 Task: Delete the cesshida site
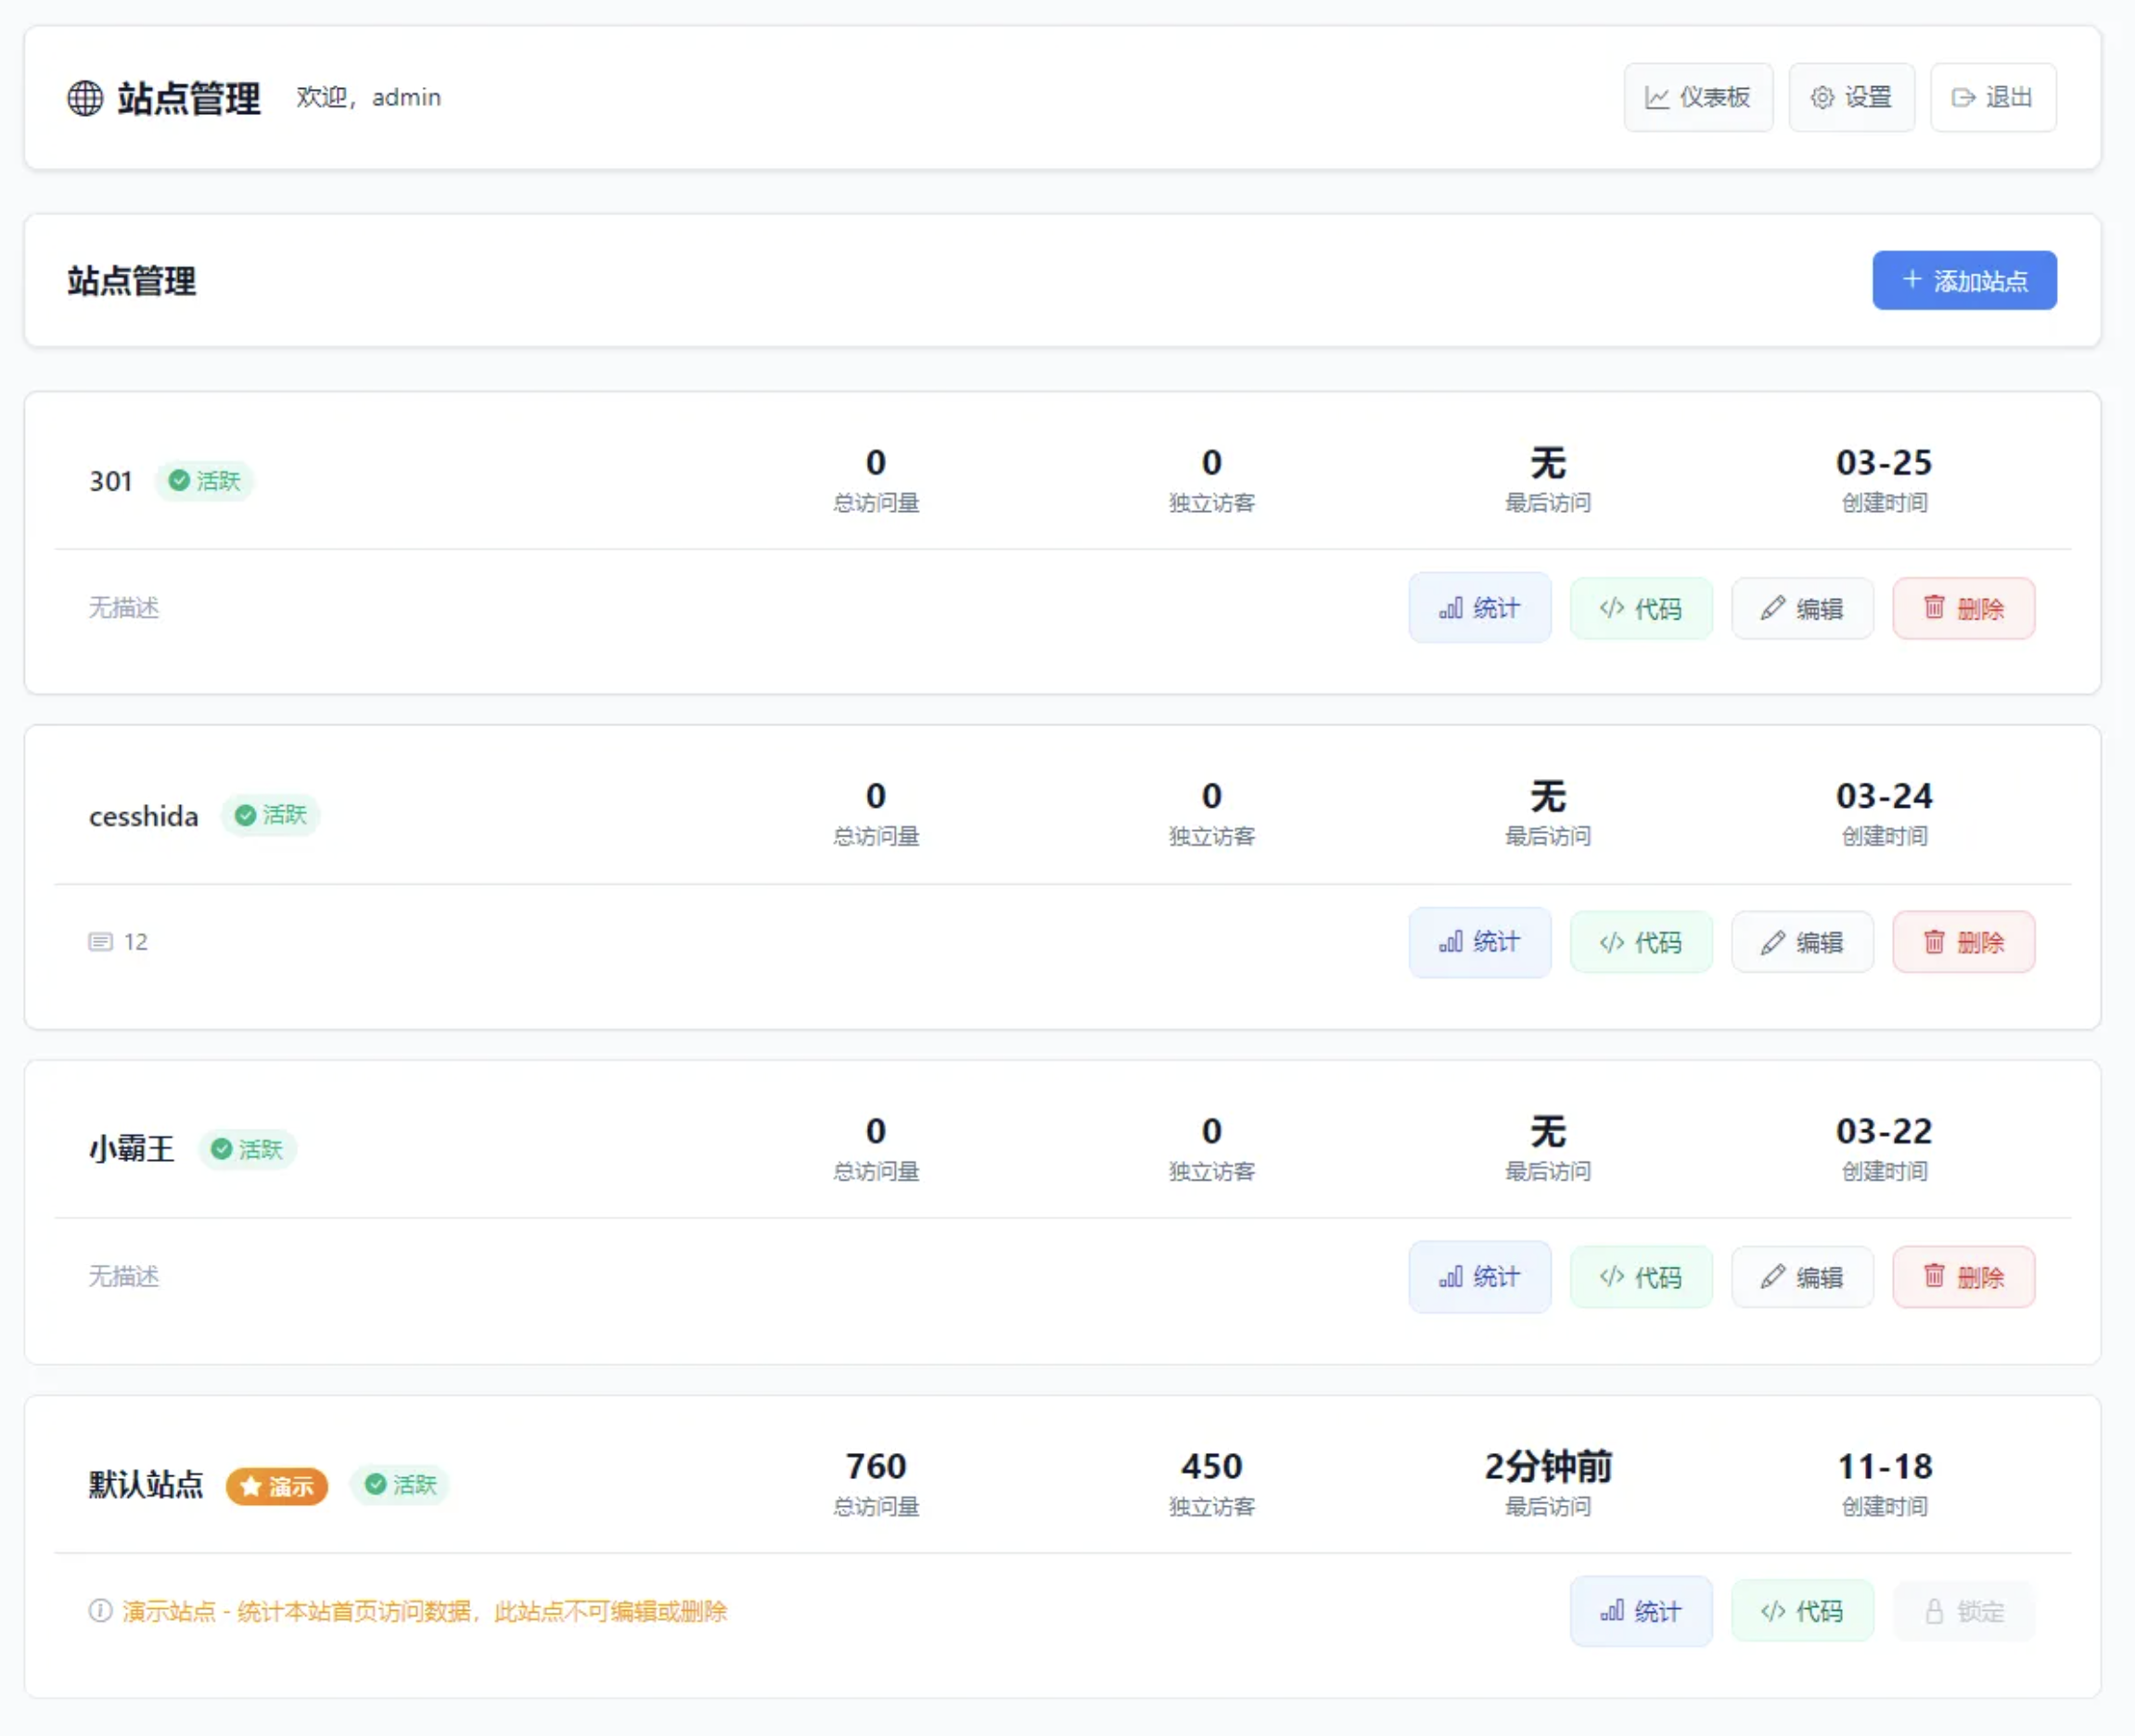coord(1962,941)
